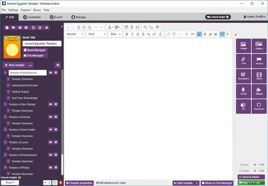Switch to the Customize tab
The height and width of the screenshot is (186, 268).
tap(32, 17)
